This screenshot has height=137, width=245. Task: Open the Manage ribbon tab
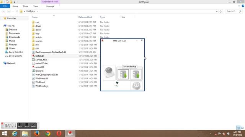tap(50, 6)
